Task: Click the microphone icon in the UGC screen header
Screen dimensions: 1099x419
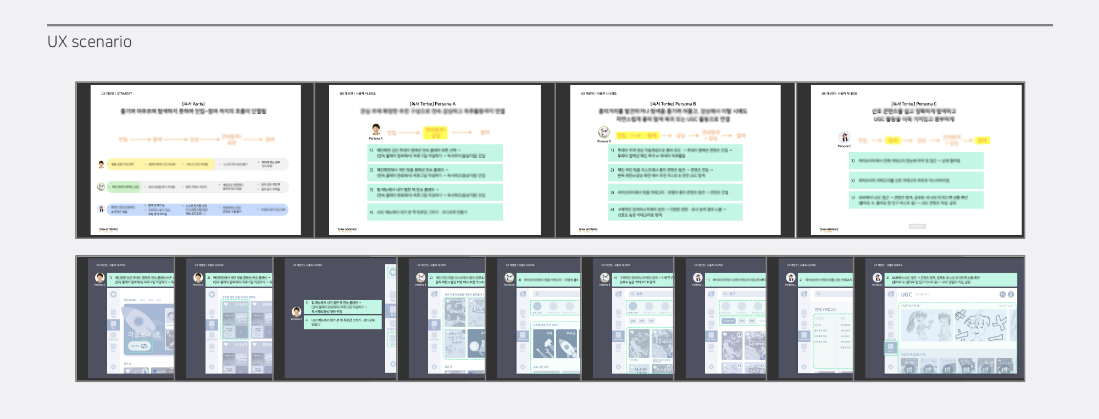Action: (x=1011, y=295)
